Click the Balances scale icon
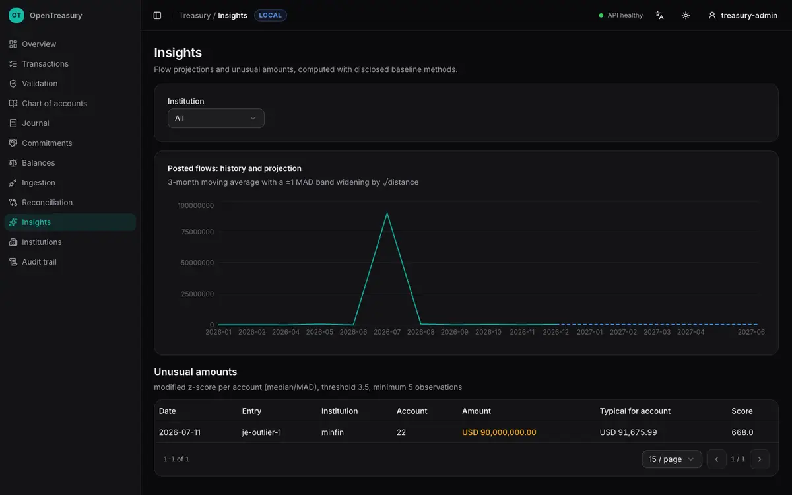The width and height of the screenshot is (792, 495). pos(13,163)
